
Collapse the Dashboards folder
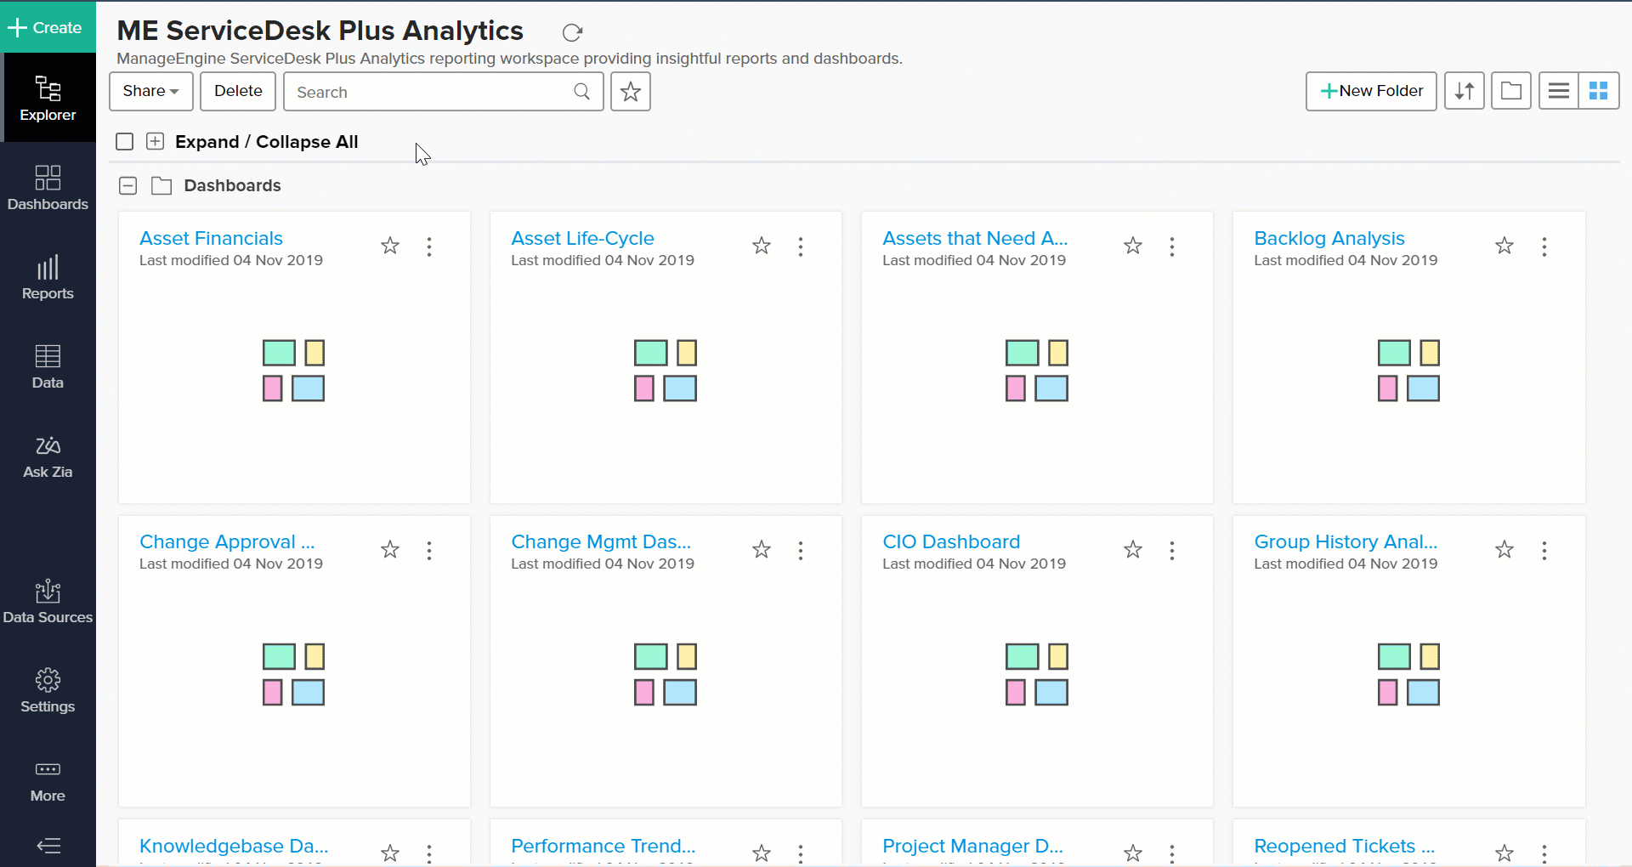[128, 186]
